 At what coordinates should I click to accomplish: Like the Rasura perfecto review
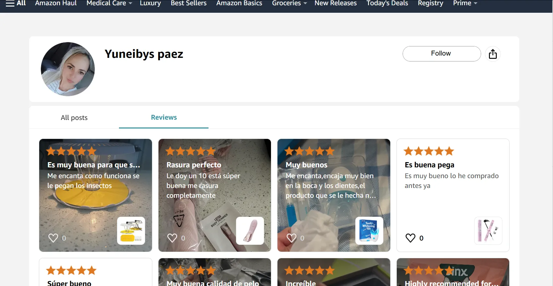[x=172, y=238]
